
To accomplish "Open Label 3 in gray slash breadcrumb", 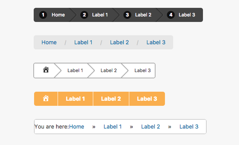I will click(x=156, y=42).
